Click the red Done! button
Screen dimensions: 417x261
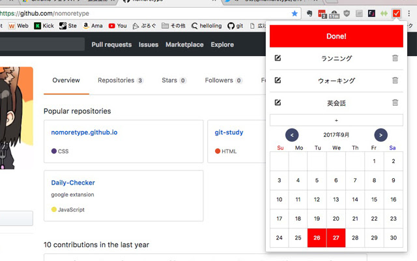(x=336, y=37)
